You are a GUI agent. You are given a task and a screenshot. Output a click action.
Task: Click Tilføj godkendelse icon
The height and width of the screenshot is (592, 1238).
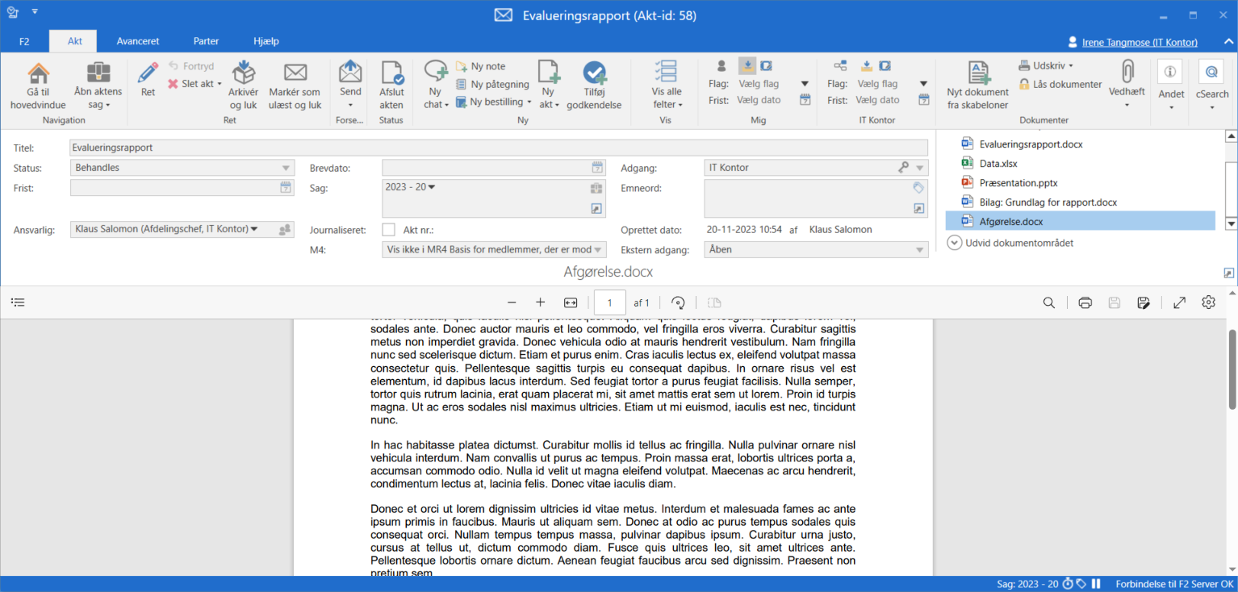(594, 74)
